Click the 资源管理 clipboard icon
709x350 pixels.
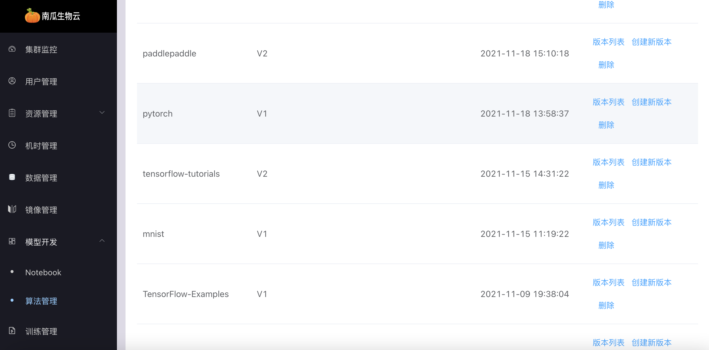pyautogui.click(x=12, y=113)
